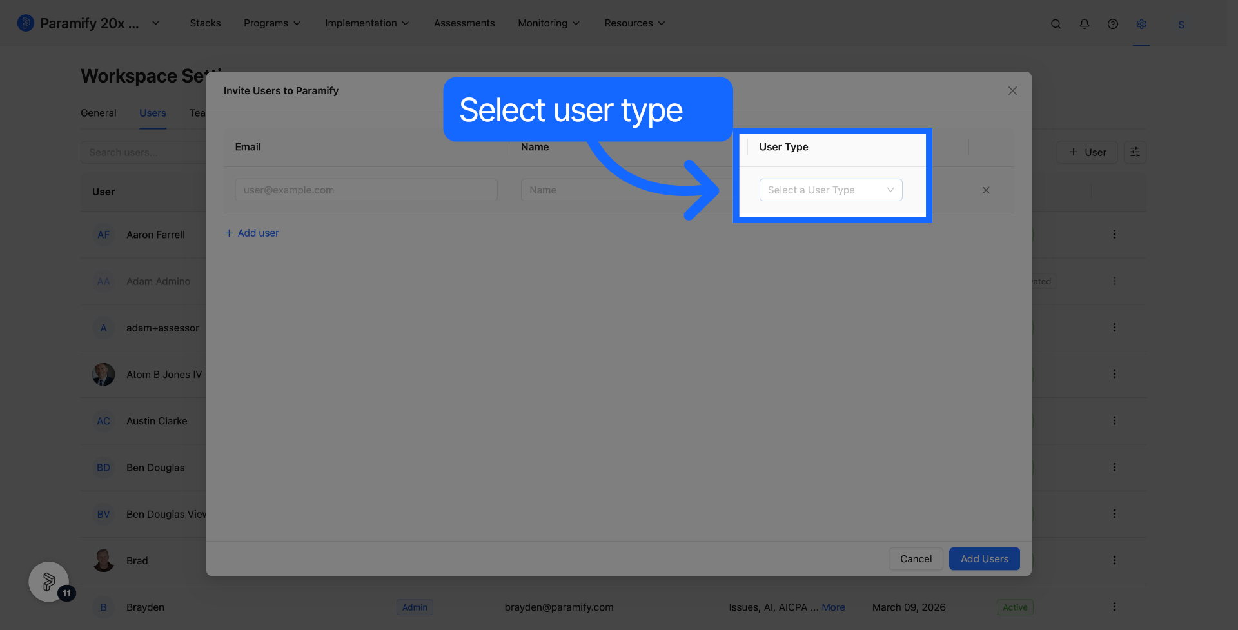Click the BV avatar icon
The image size is (1238, 630).
pos(103,514)
